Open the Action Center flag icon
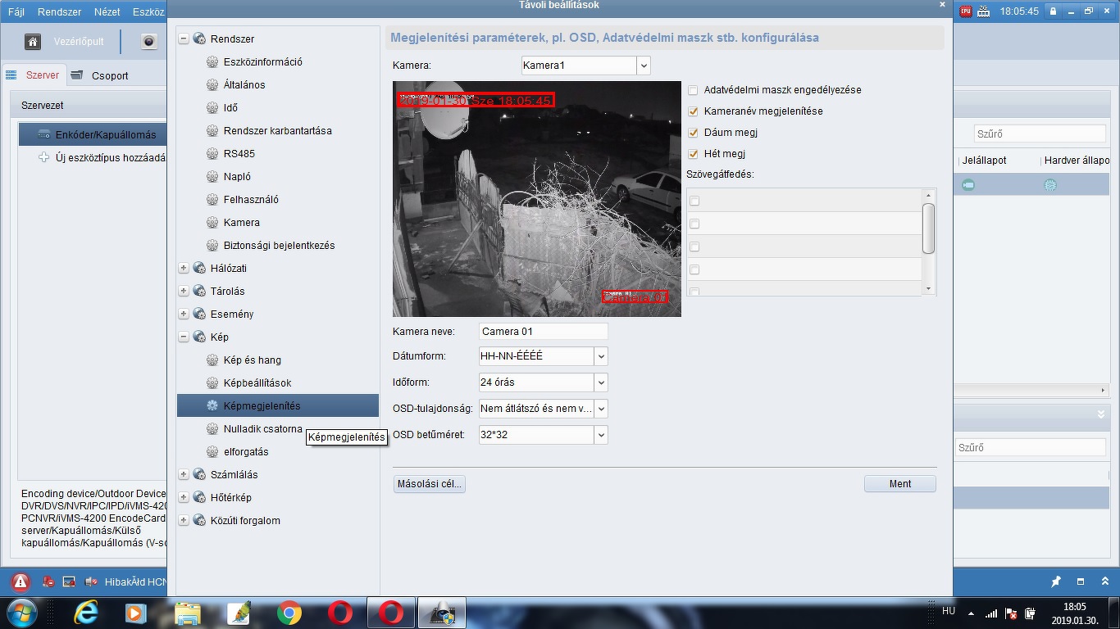Viewport: 1120px width, 629px height. point(1011,613)
